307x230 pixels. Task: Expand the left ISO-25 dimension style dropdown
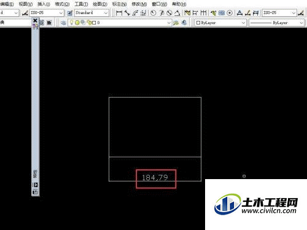click(61, 13)
